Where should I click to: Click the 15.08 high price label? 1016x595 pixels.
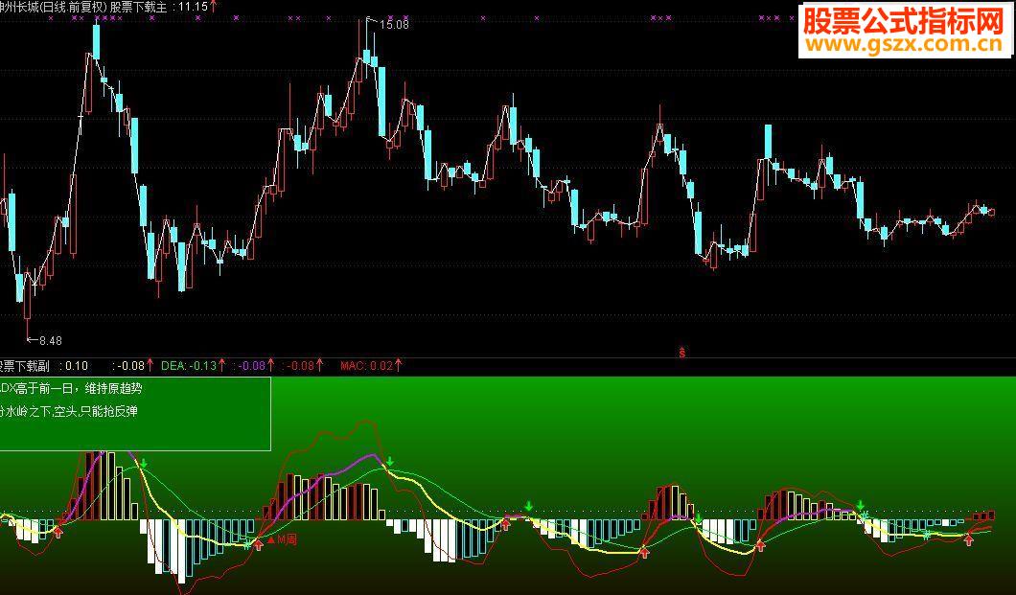(x=394, y=25)
